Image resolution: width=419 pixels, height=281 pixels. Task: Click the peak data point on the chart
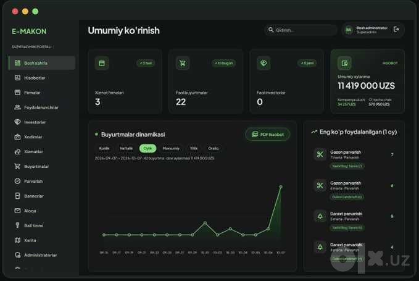[281, 187]
